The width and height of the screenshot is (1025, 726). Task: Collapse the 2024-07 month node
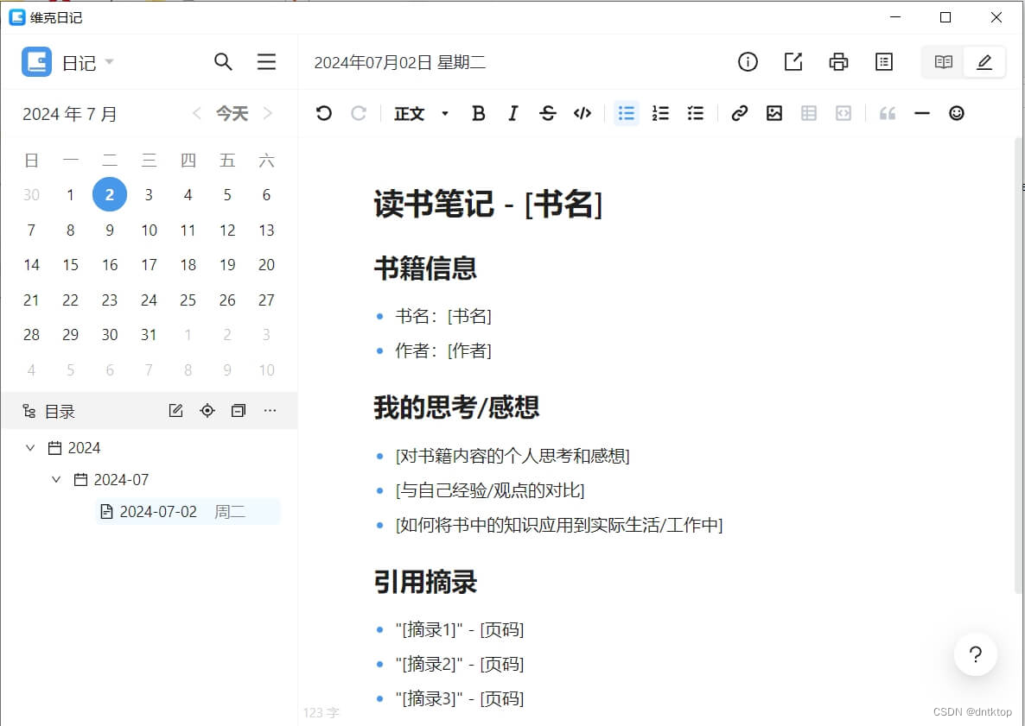click(56, 480)
